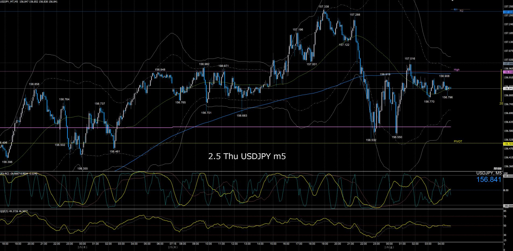Click the R2 pivot level label
Image resolution: width=513 pixels, height=251 pixels.
pyautogui.click(x=461, y=11)
